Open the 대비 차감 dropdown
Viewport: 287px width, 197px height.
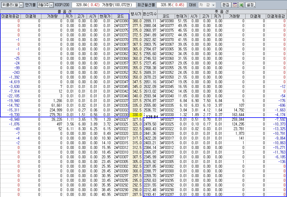coord(207,5)
